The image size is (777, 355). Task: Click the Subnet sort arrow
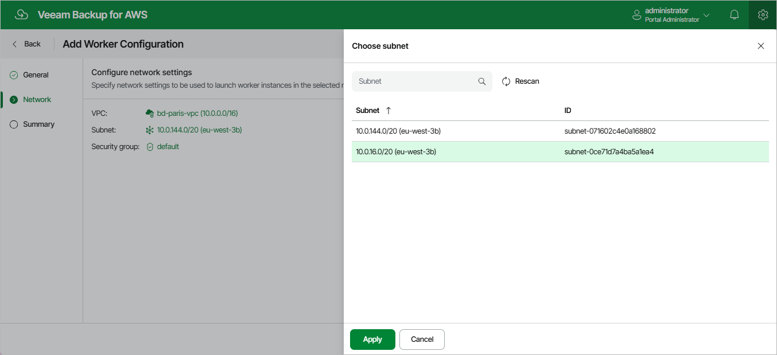coord(388,110)
